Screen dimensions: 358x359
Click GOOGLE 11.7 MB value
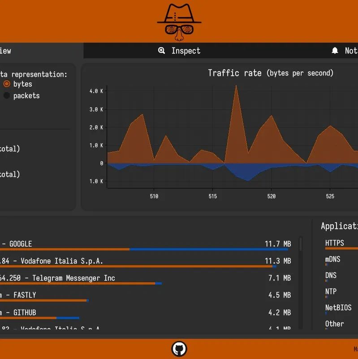click(x=278, y=244)
